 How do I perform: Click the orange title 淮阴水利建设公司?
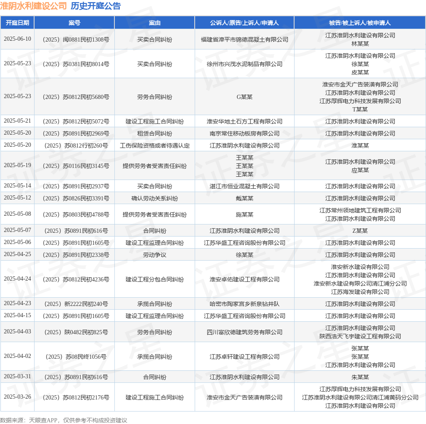click(x=33, y=6)
